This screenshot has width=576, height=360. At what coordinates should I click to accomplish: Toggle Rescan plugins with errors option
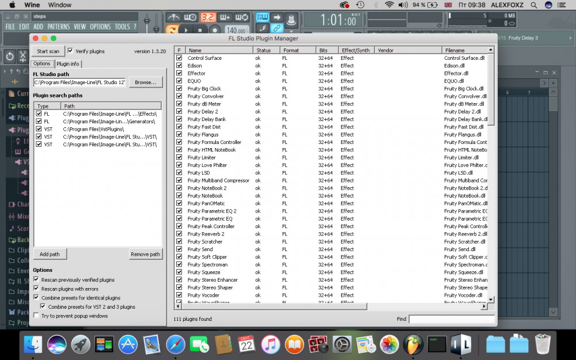36,289
